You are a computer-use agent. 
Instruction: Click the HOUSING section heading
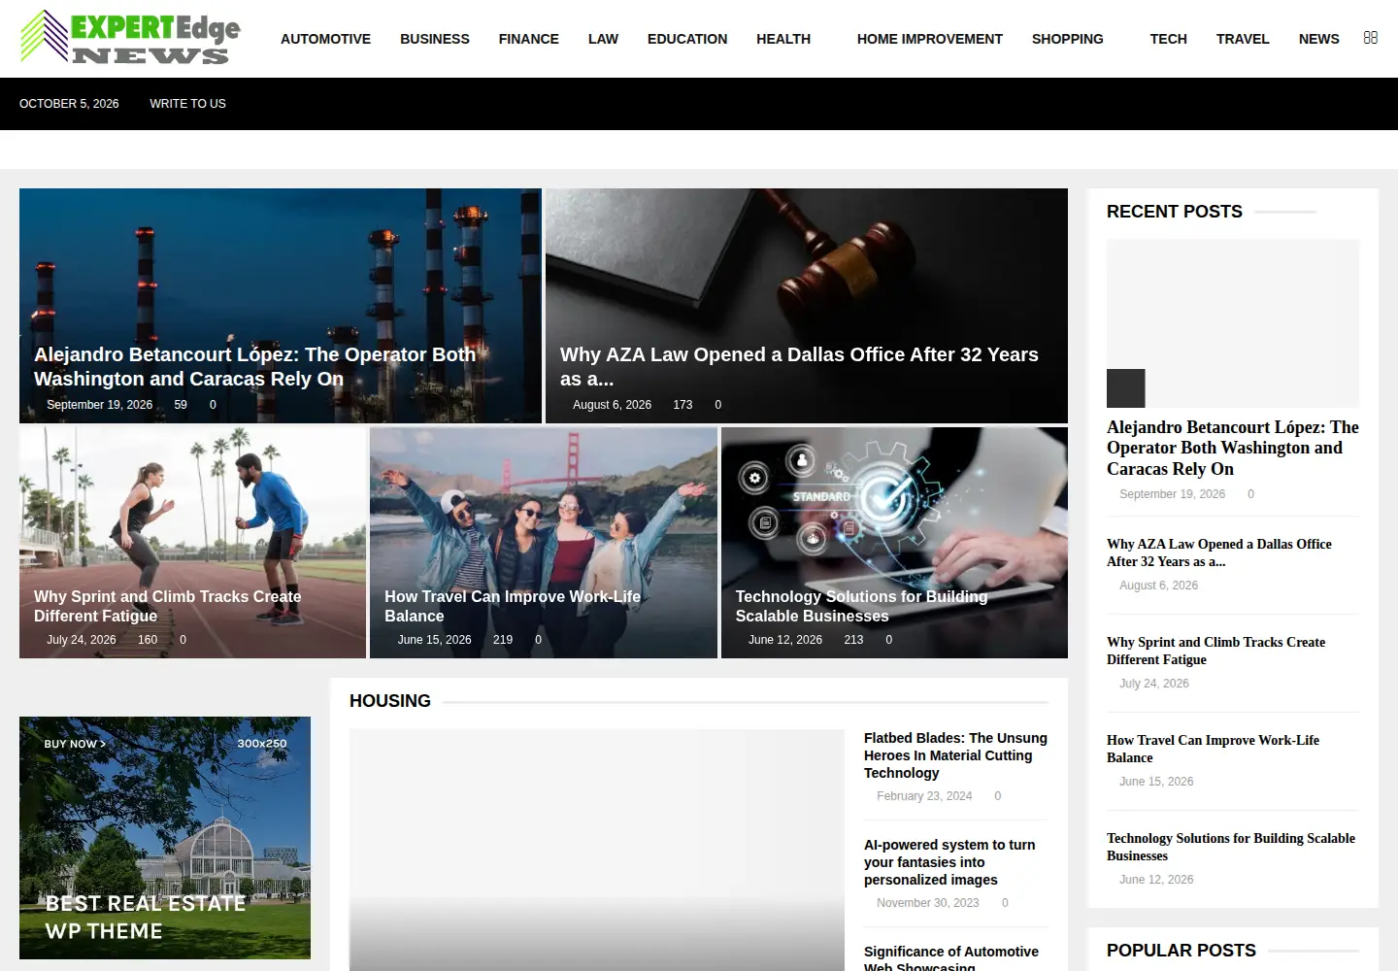[390, 701]
